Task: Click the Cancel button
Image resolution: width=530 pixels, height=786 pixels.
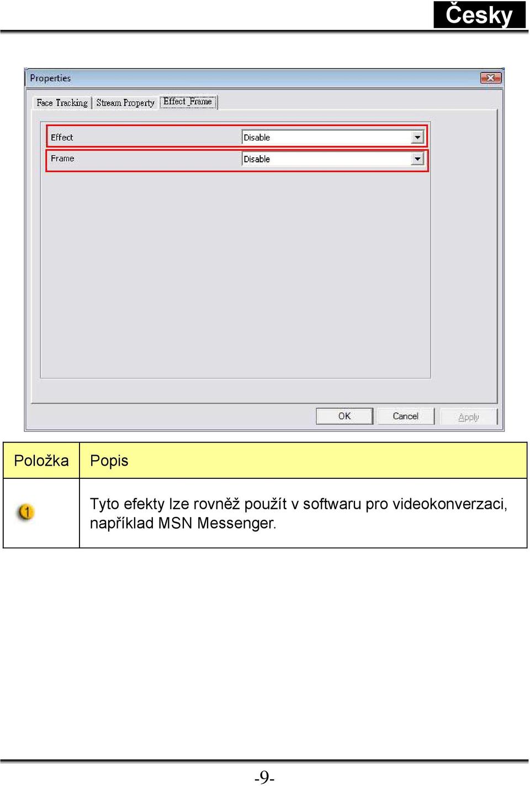Action: pyautogui.click(x=405, y=416)
